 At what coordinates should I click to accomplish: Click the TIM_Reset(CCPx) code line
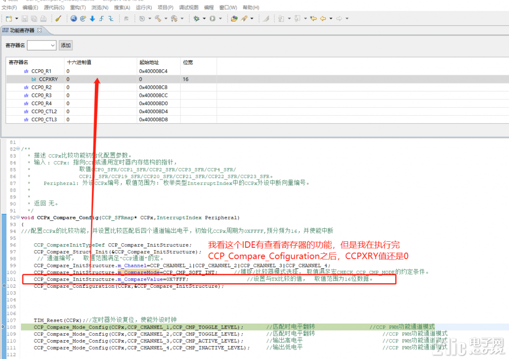pos(105,320)
